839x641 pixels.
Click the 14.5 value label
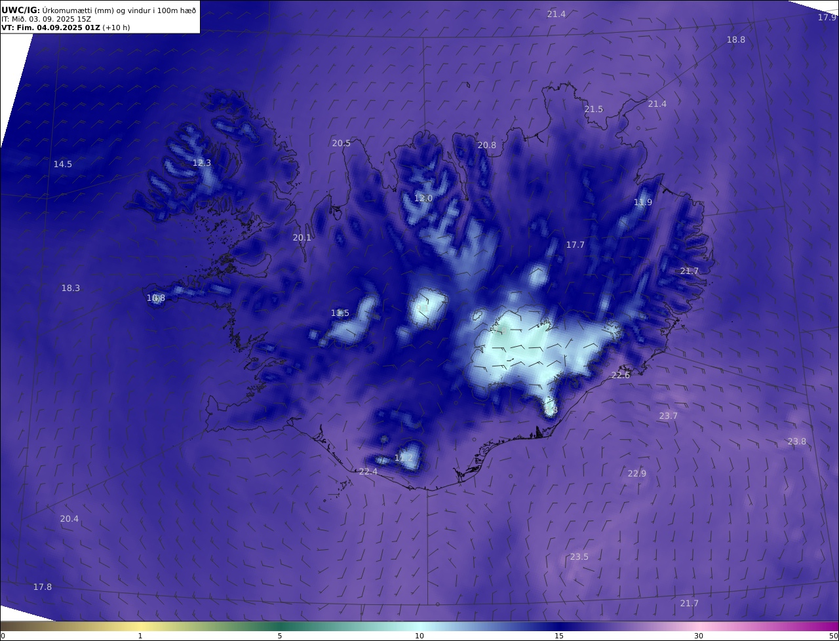(x=63, y=165)
